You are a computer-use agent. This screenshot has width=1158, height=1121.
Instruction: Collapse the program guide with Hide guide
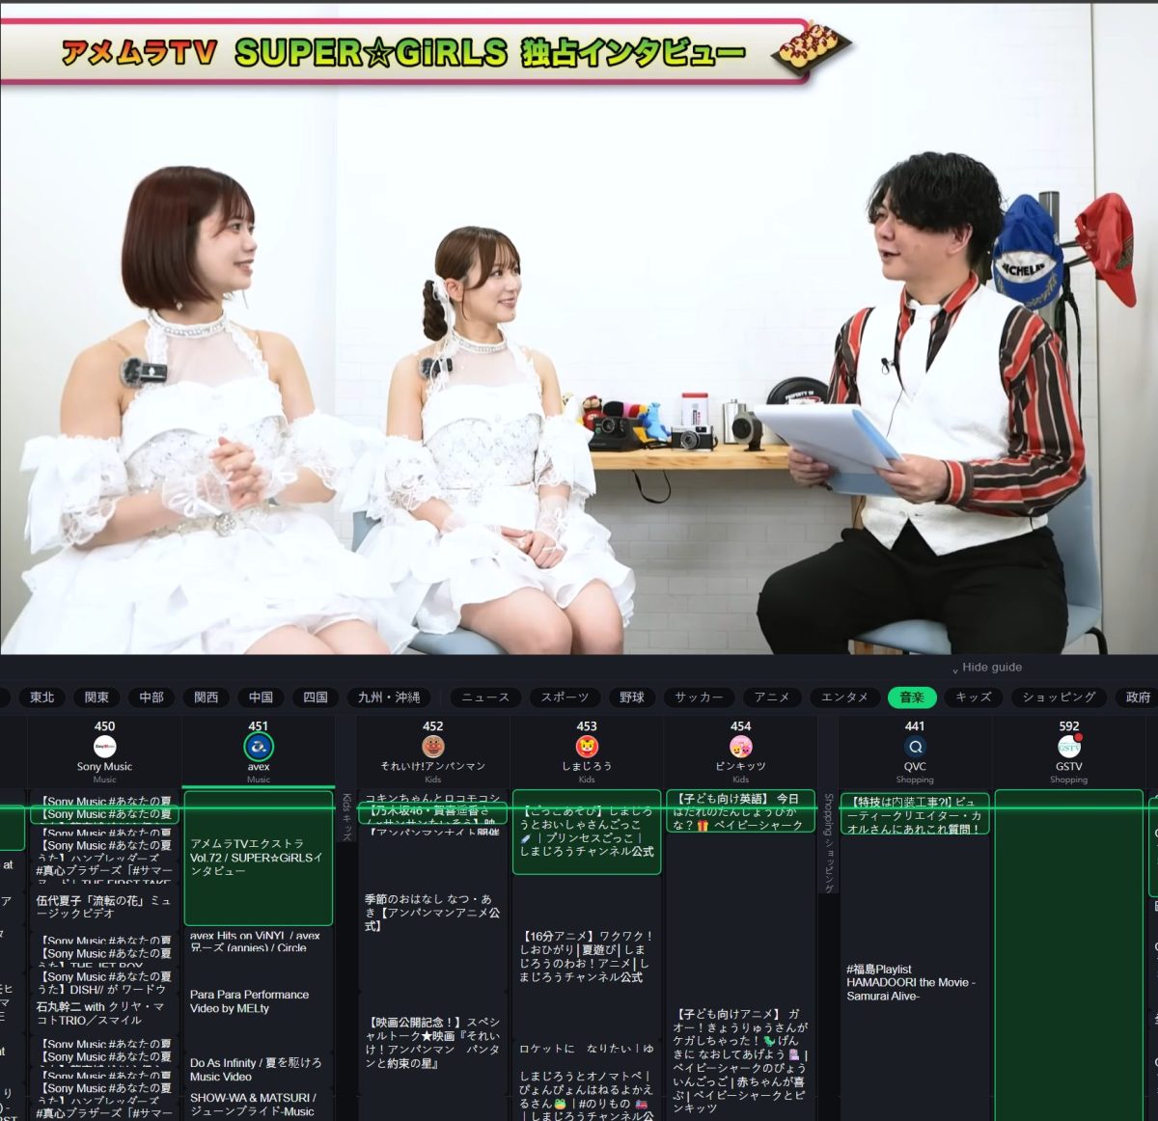987,667
